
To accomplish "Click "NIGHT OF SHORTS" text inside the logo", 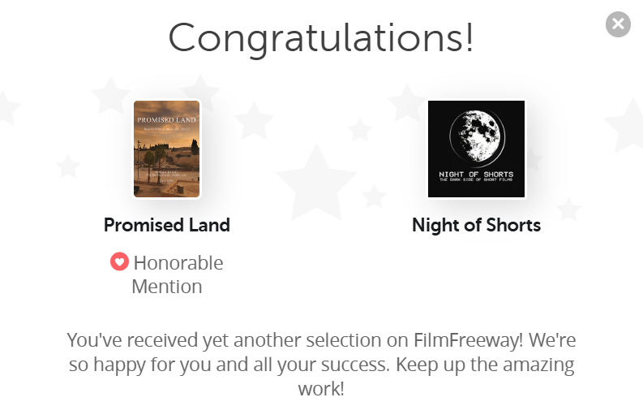I will coord(476,175).
